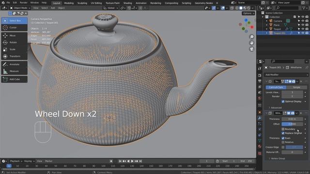Hide Camera in viewport via eye icon
The image size is (310, 174).
tap(303, 21)
